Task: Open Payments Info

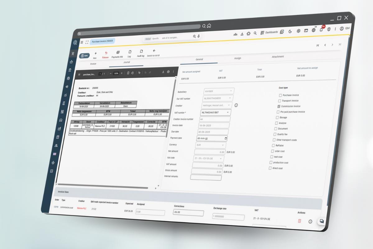Action: pos(117,54)
